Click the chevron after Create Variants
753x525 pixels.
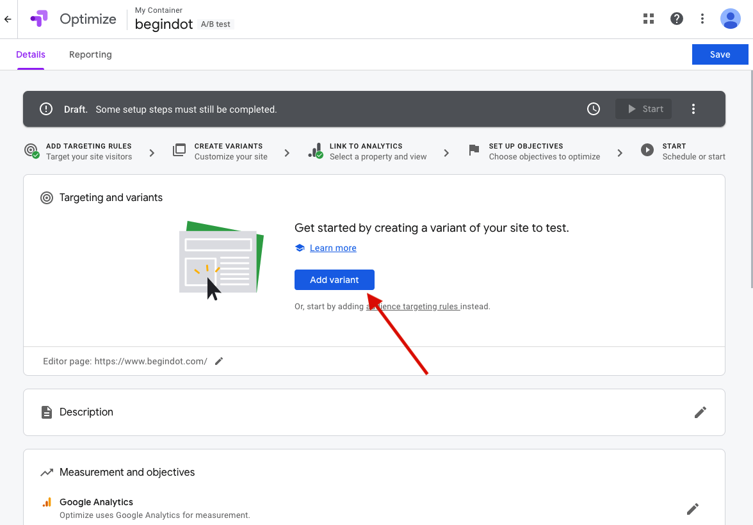click(287, 153)
